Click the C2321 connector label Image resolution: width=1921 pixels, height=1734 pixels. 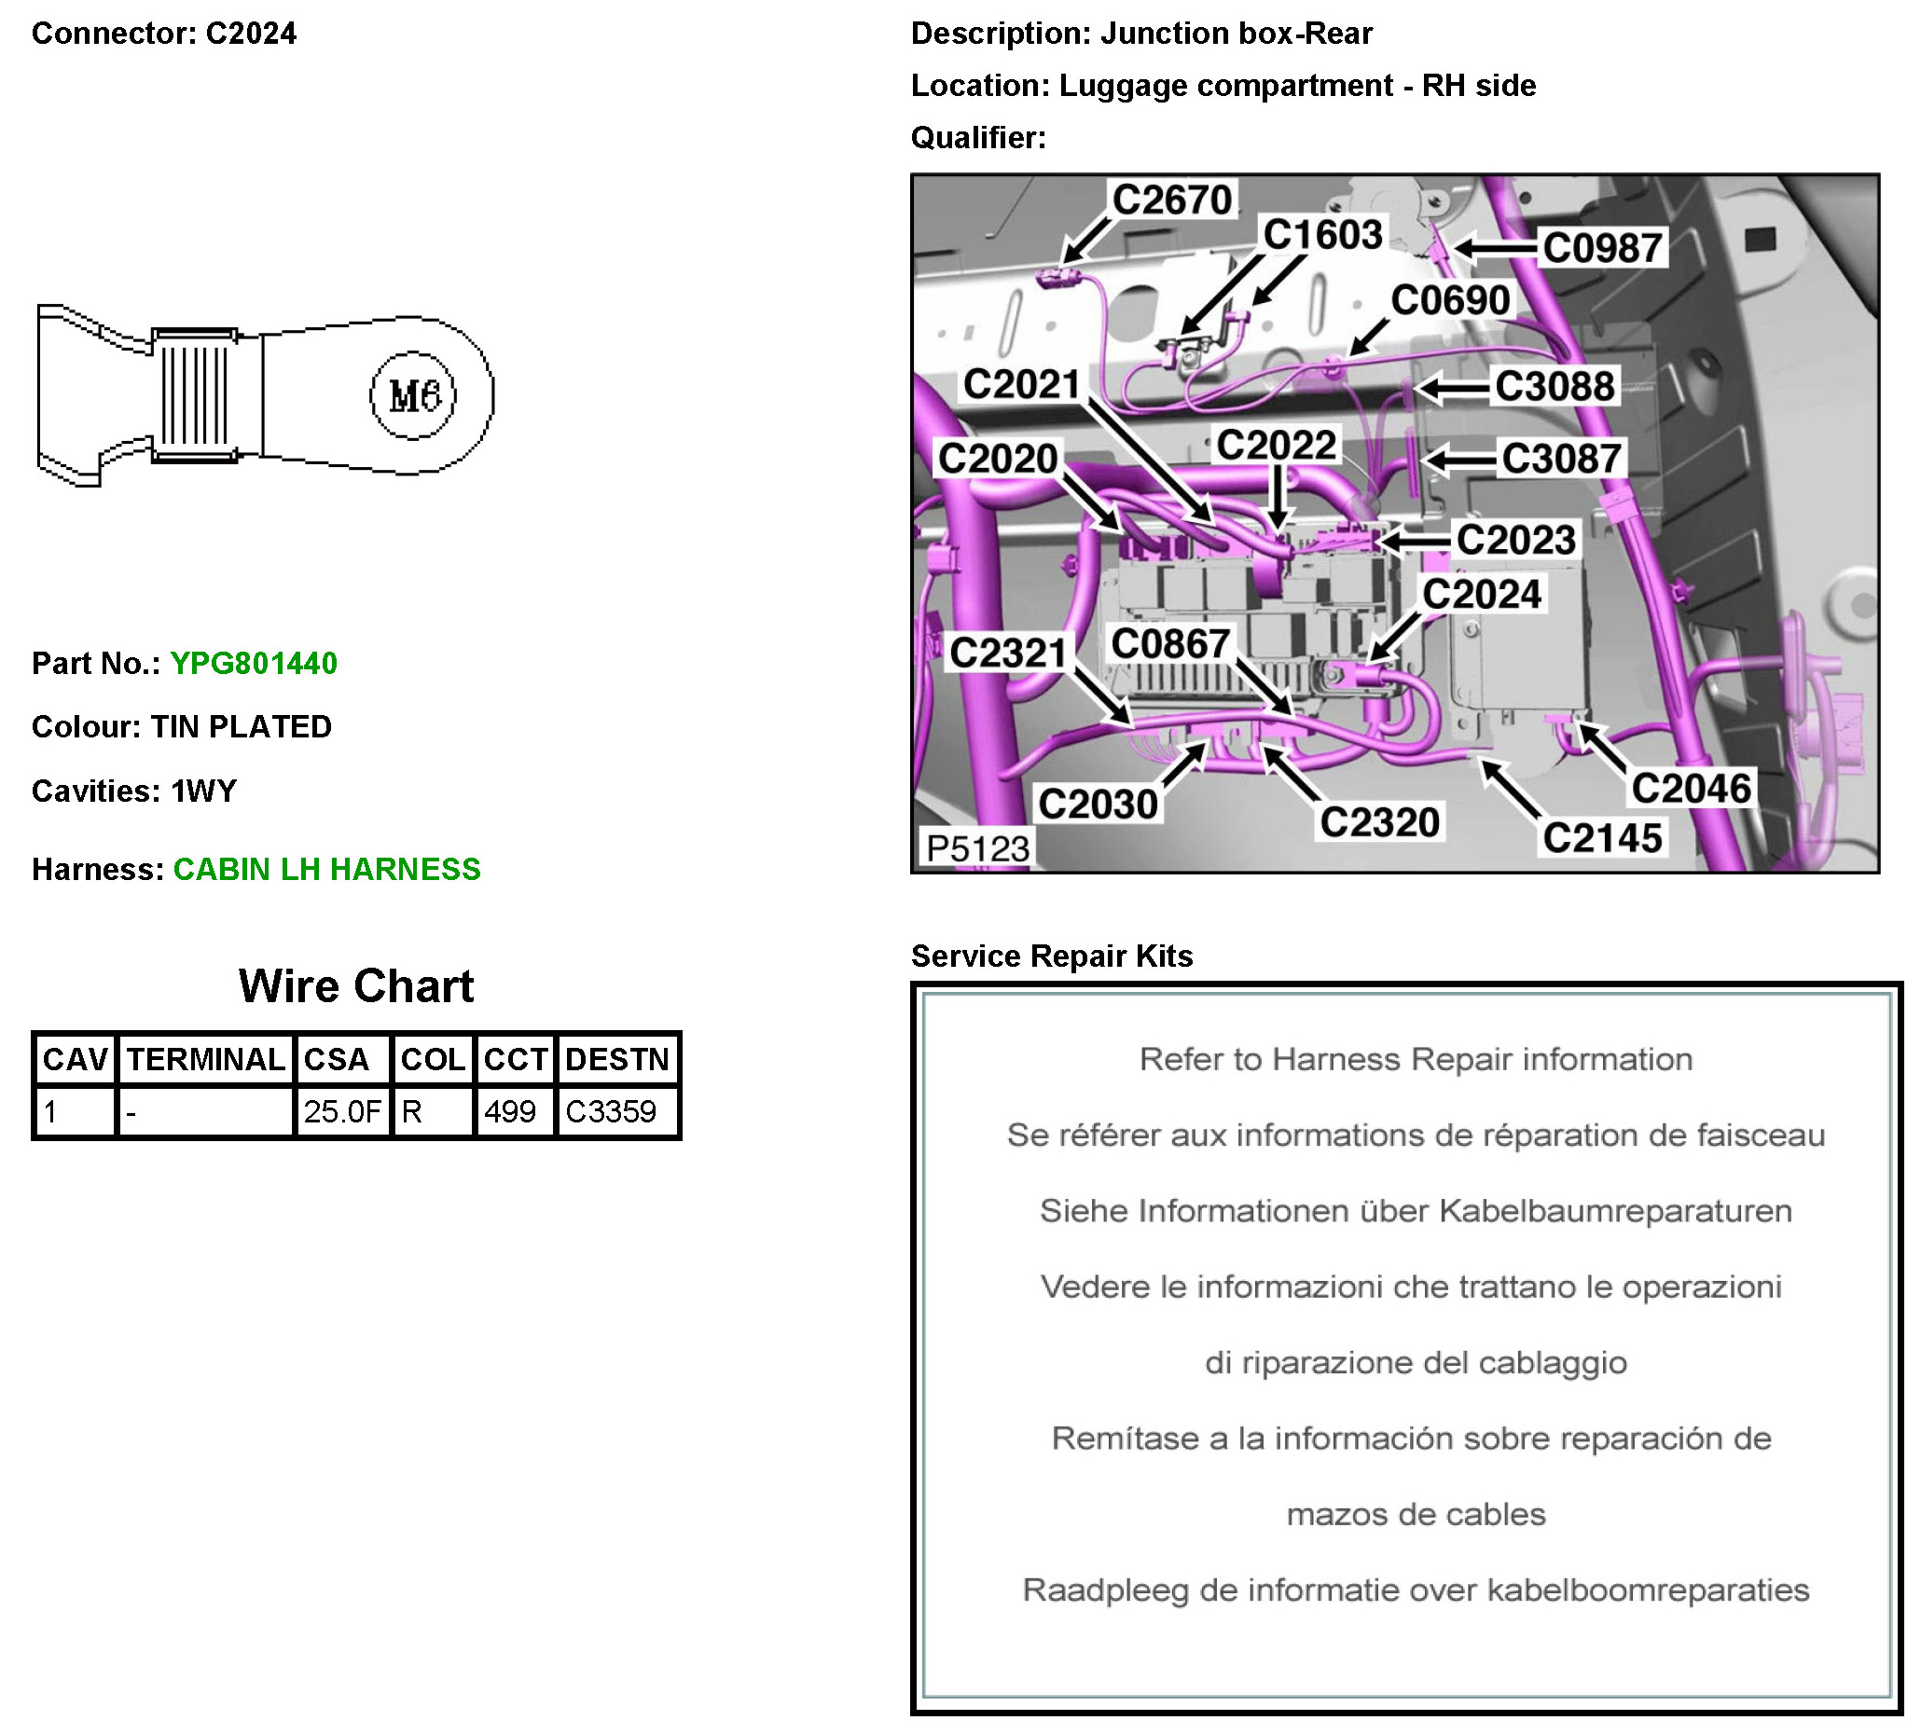(1008, 653)
